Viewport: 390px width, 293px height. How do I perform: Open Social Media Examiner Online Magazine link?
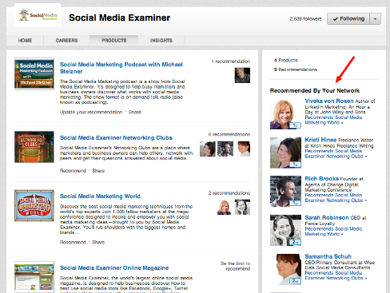114,267
